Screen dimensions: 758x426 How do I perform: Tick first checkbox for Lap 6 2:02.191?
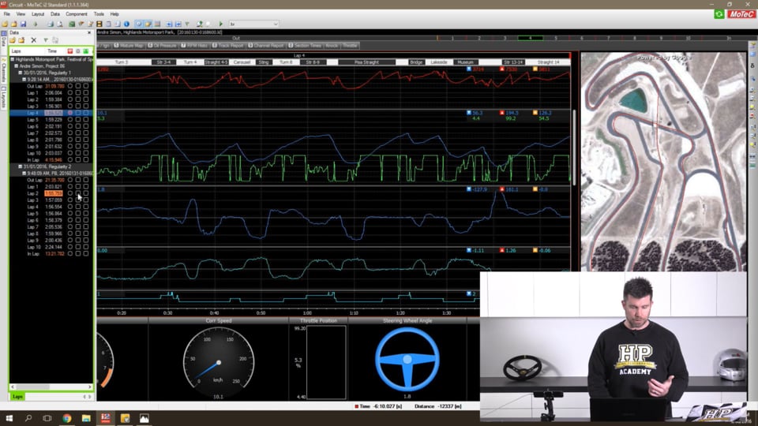pos(78,126)
